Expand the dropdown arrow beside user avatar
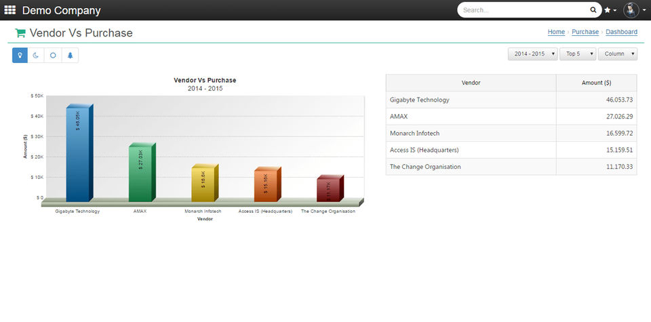 [x=644, y=10]
